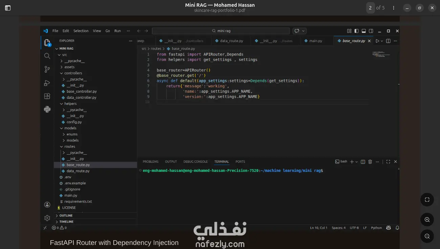Toggle the VS Code bottom panel

[x=364, y=31]
